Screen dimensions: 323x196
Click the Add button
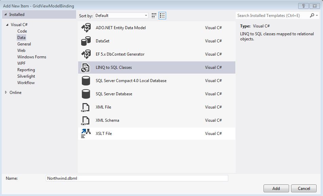pos(276,189)
